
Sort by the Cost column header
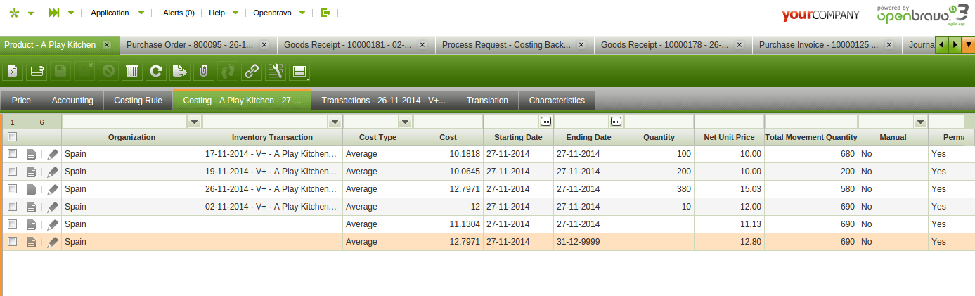(448, 137)
